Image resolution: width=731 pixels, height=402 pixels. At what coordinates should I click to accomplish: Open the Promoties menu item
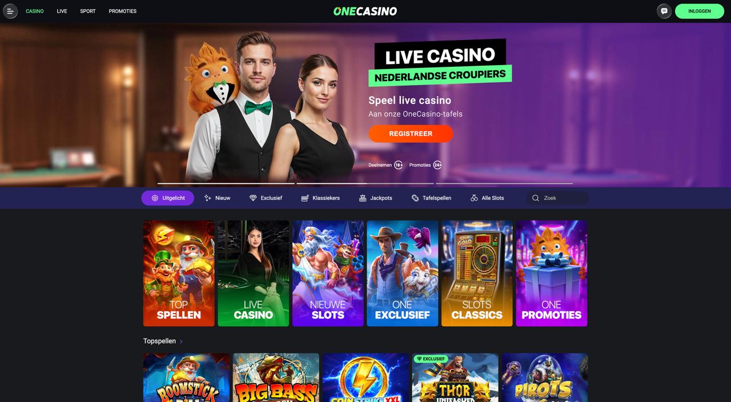123,11
